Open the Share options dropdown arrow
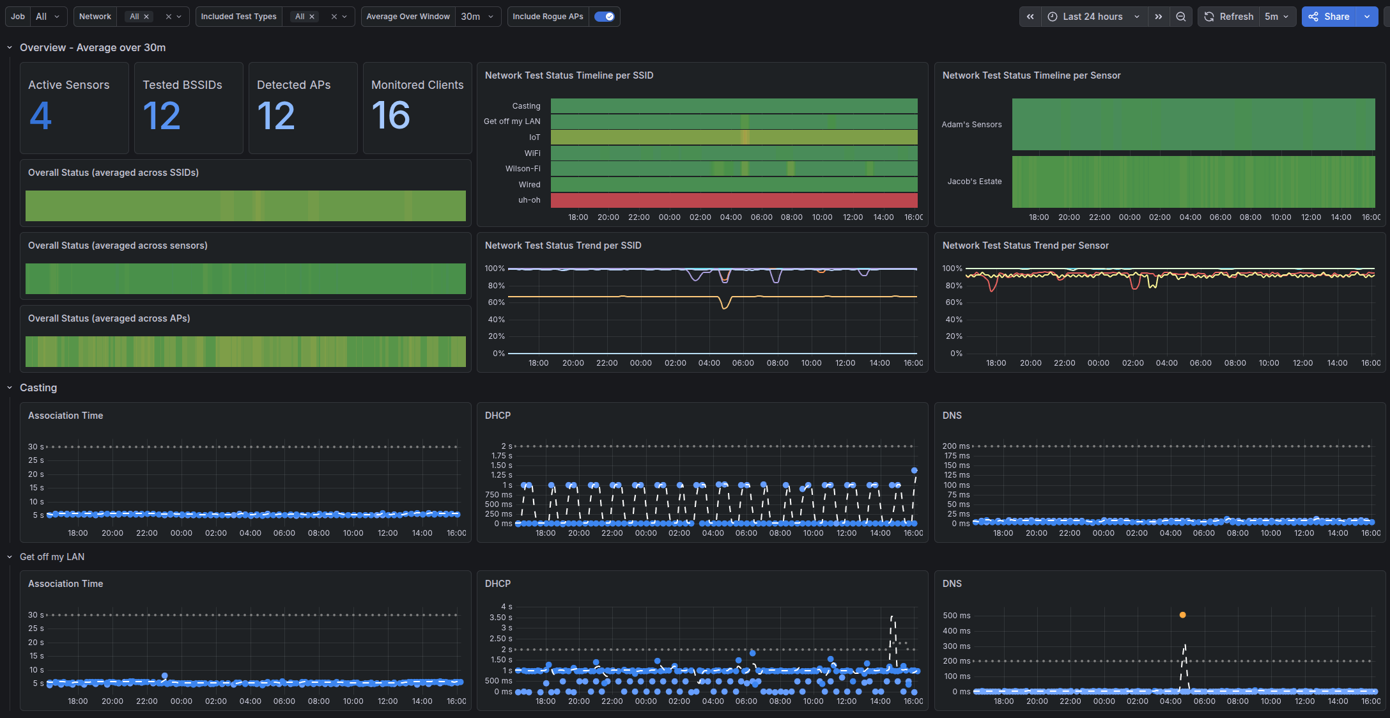This screenshot has width=1390, height=718. pos(1367,17)
